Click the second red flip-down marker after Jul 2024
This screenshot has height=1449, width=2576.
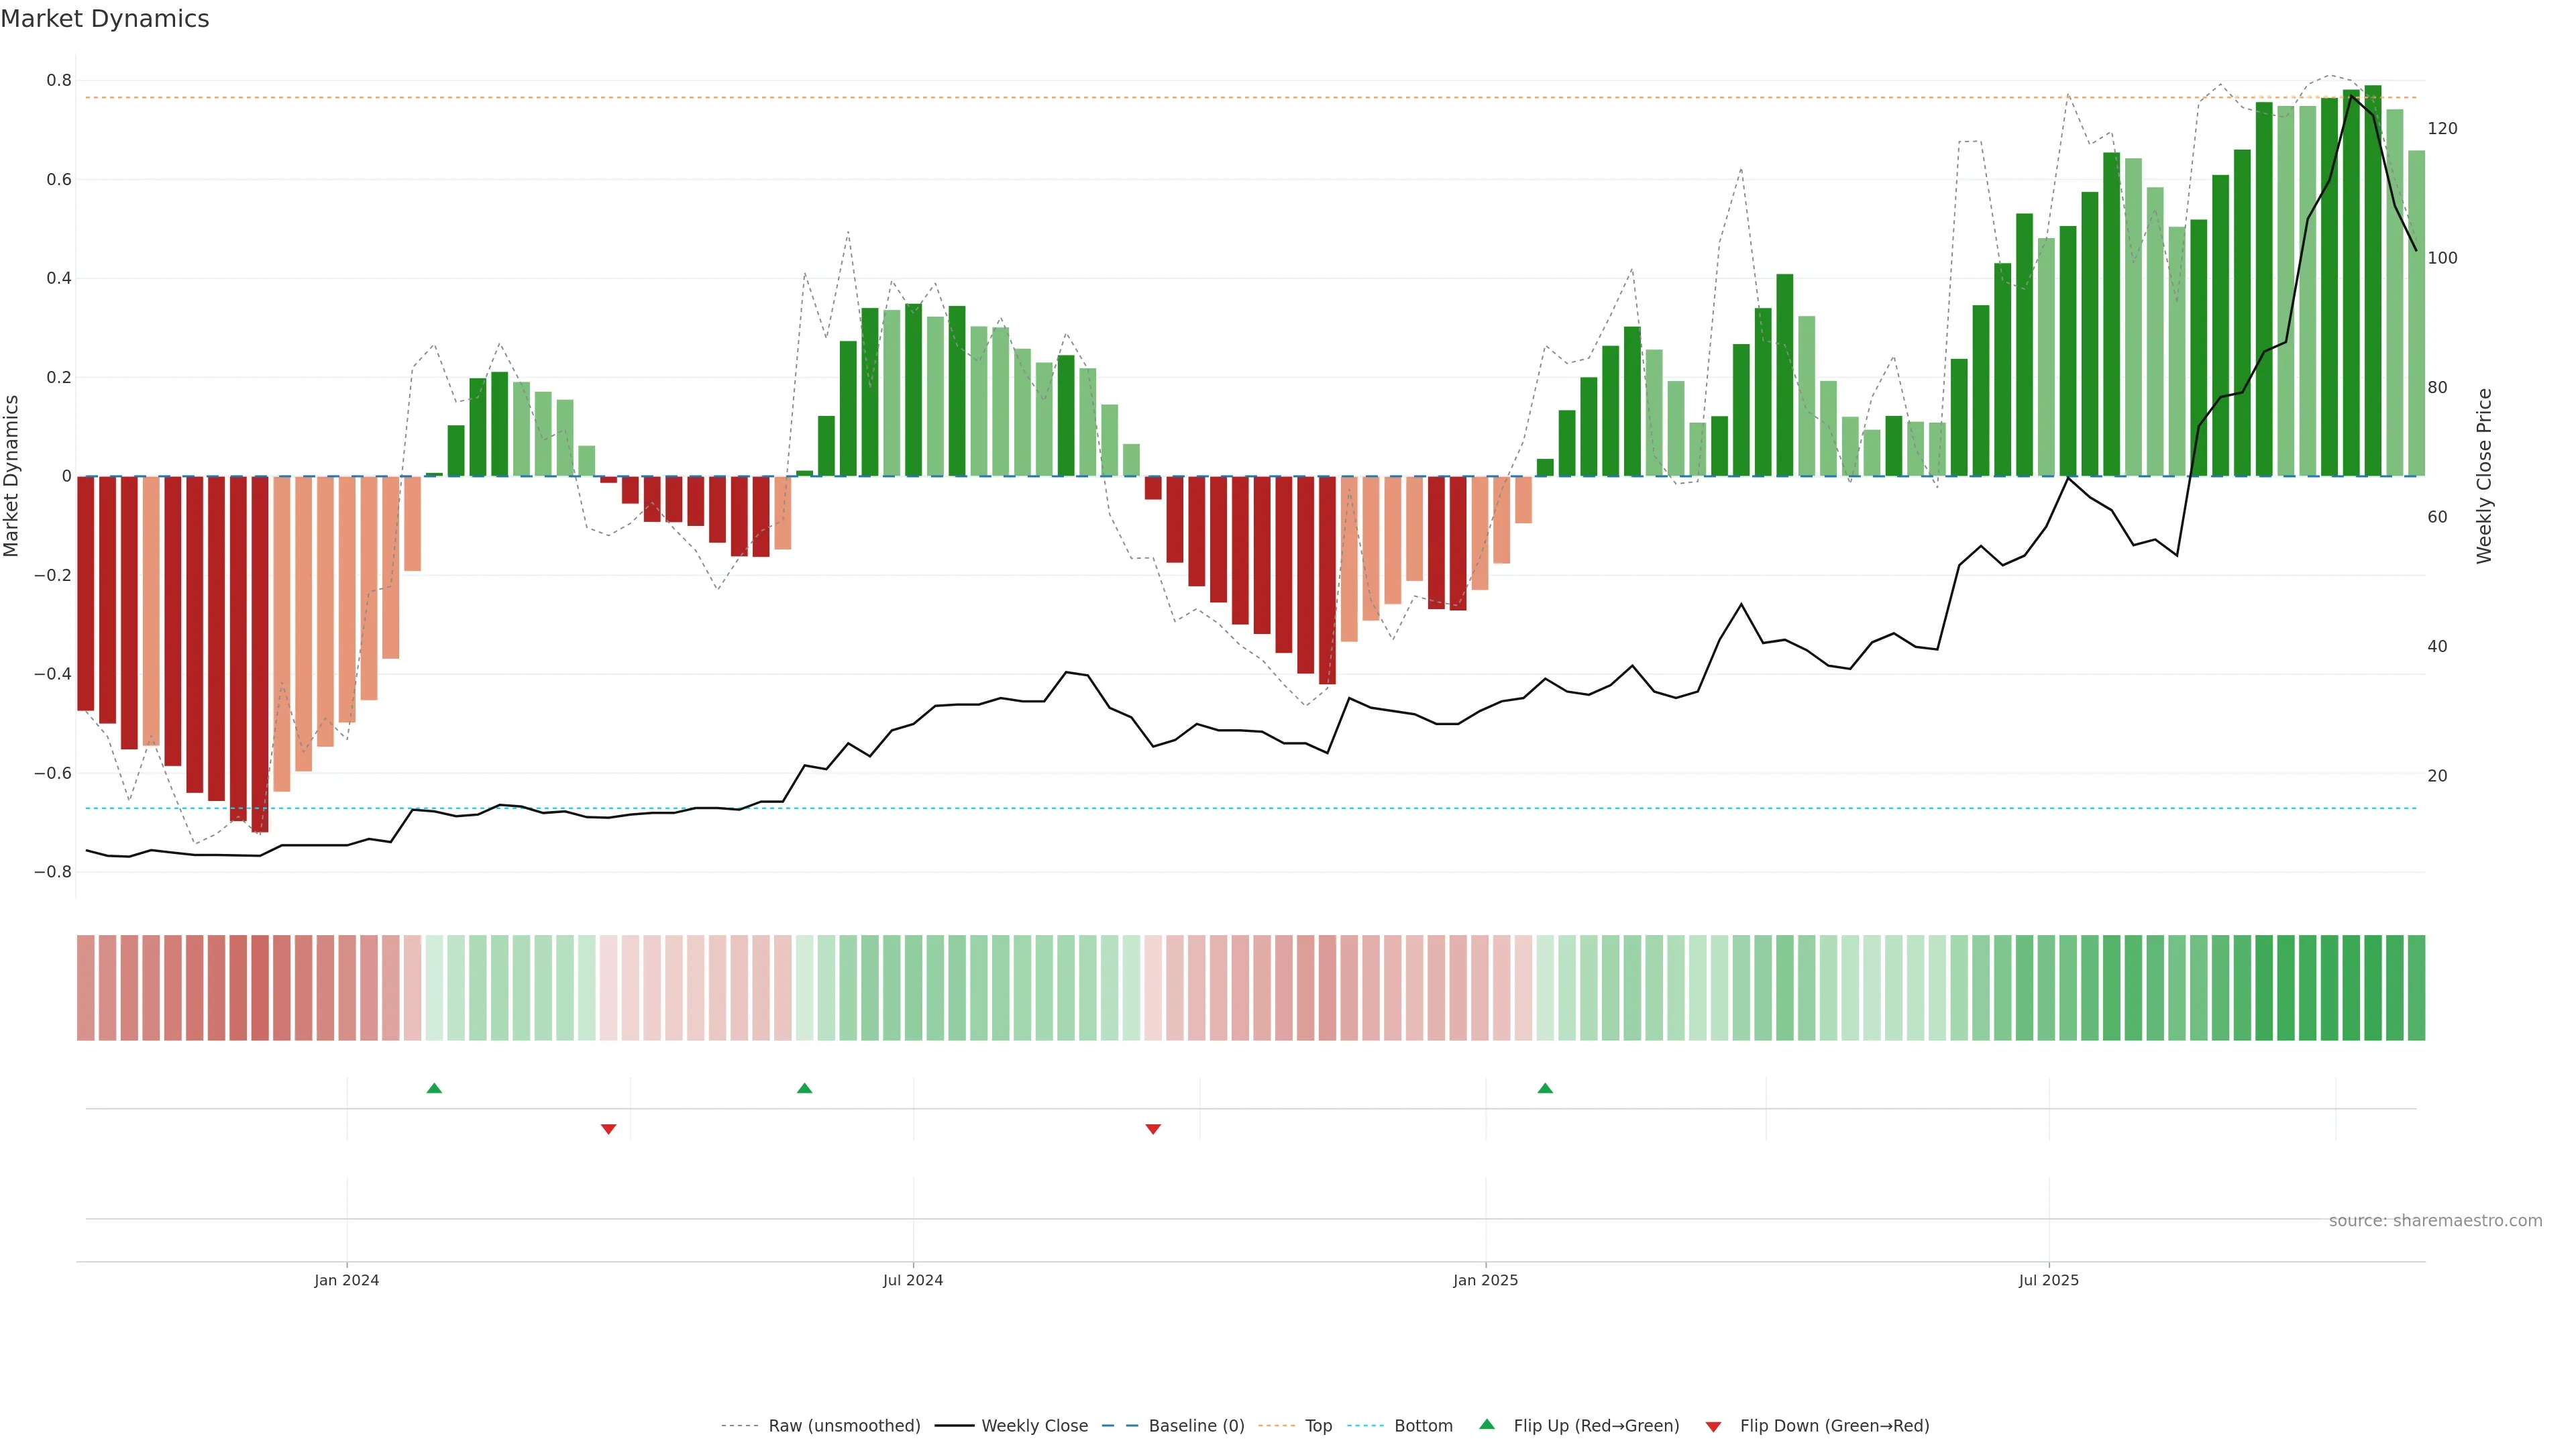pyautogui.click(x=1153, y=1129)
